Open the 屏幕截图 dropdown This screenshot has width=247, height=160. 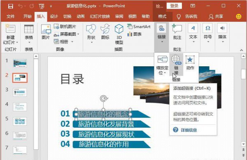(x=66, y=34)
